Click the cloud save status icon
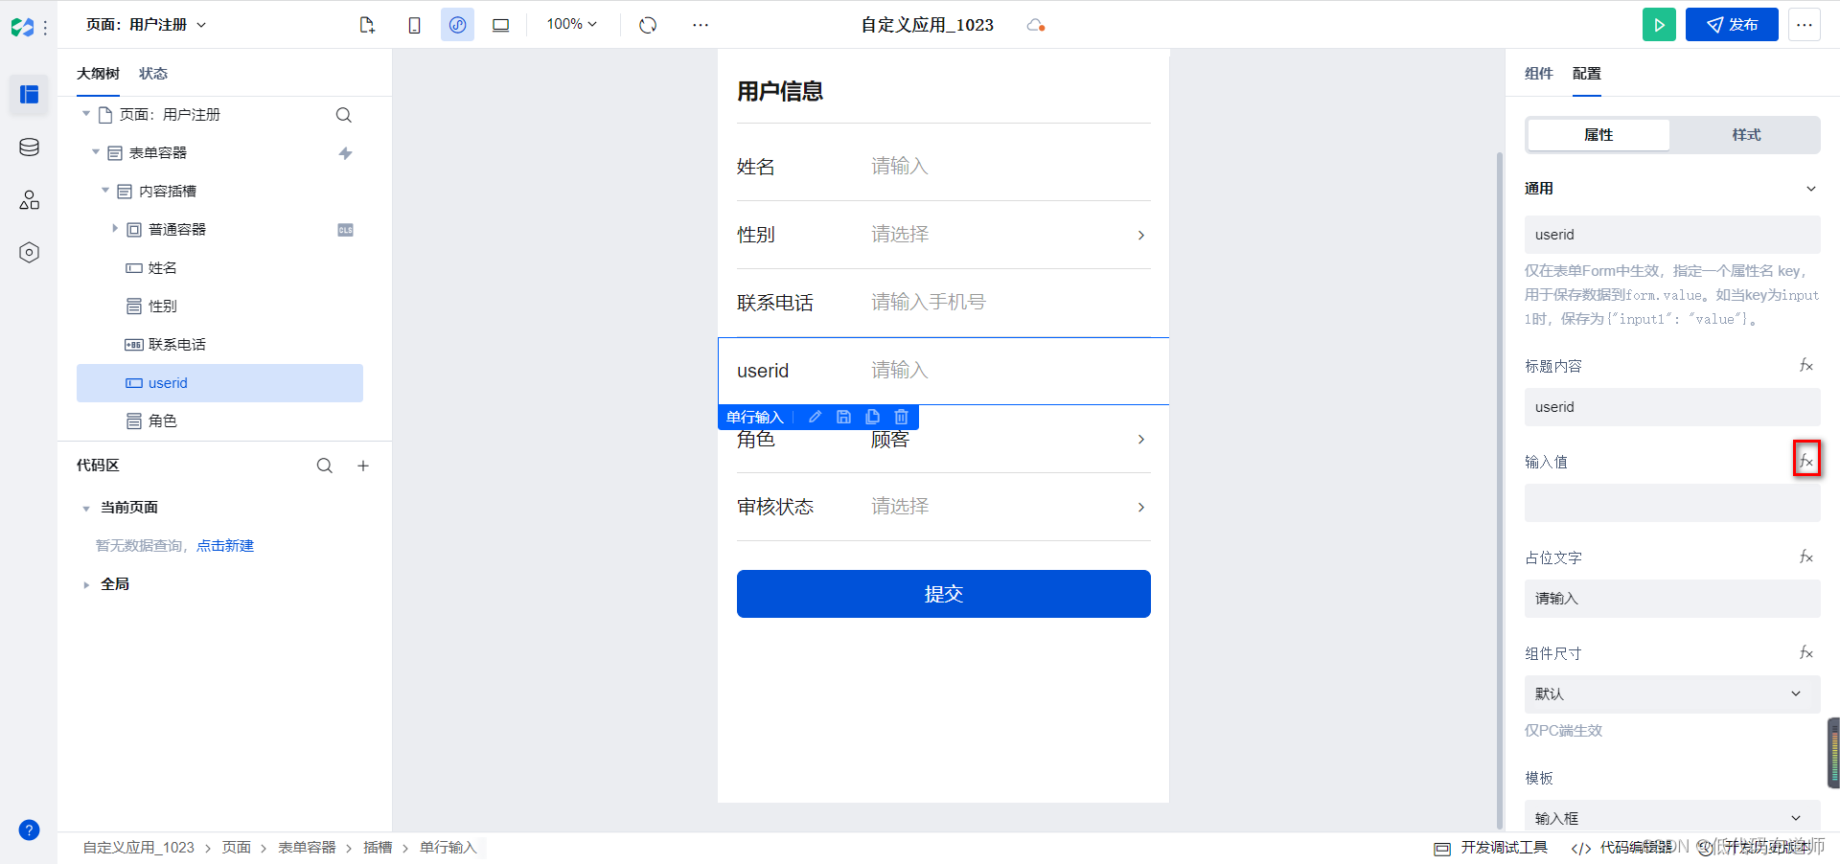The height and width of the screenshot is (864, 1840). click(x=1035, y=25)
